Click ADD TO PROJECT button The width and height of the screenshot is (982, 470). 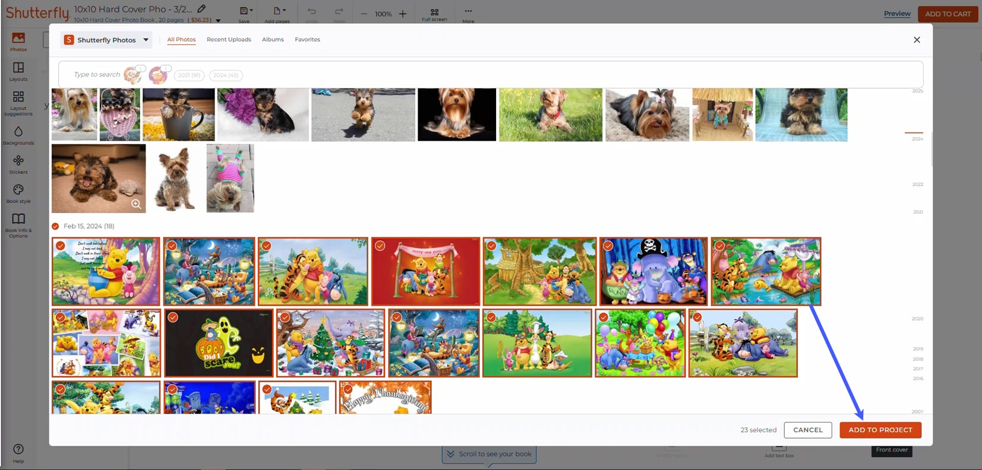(x=880, y=430)
